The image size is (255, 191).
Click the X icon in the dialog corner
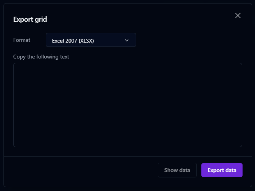click(x=238, y=15)
